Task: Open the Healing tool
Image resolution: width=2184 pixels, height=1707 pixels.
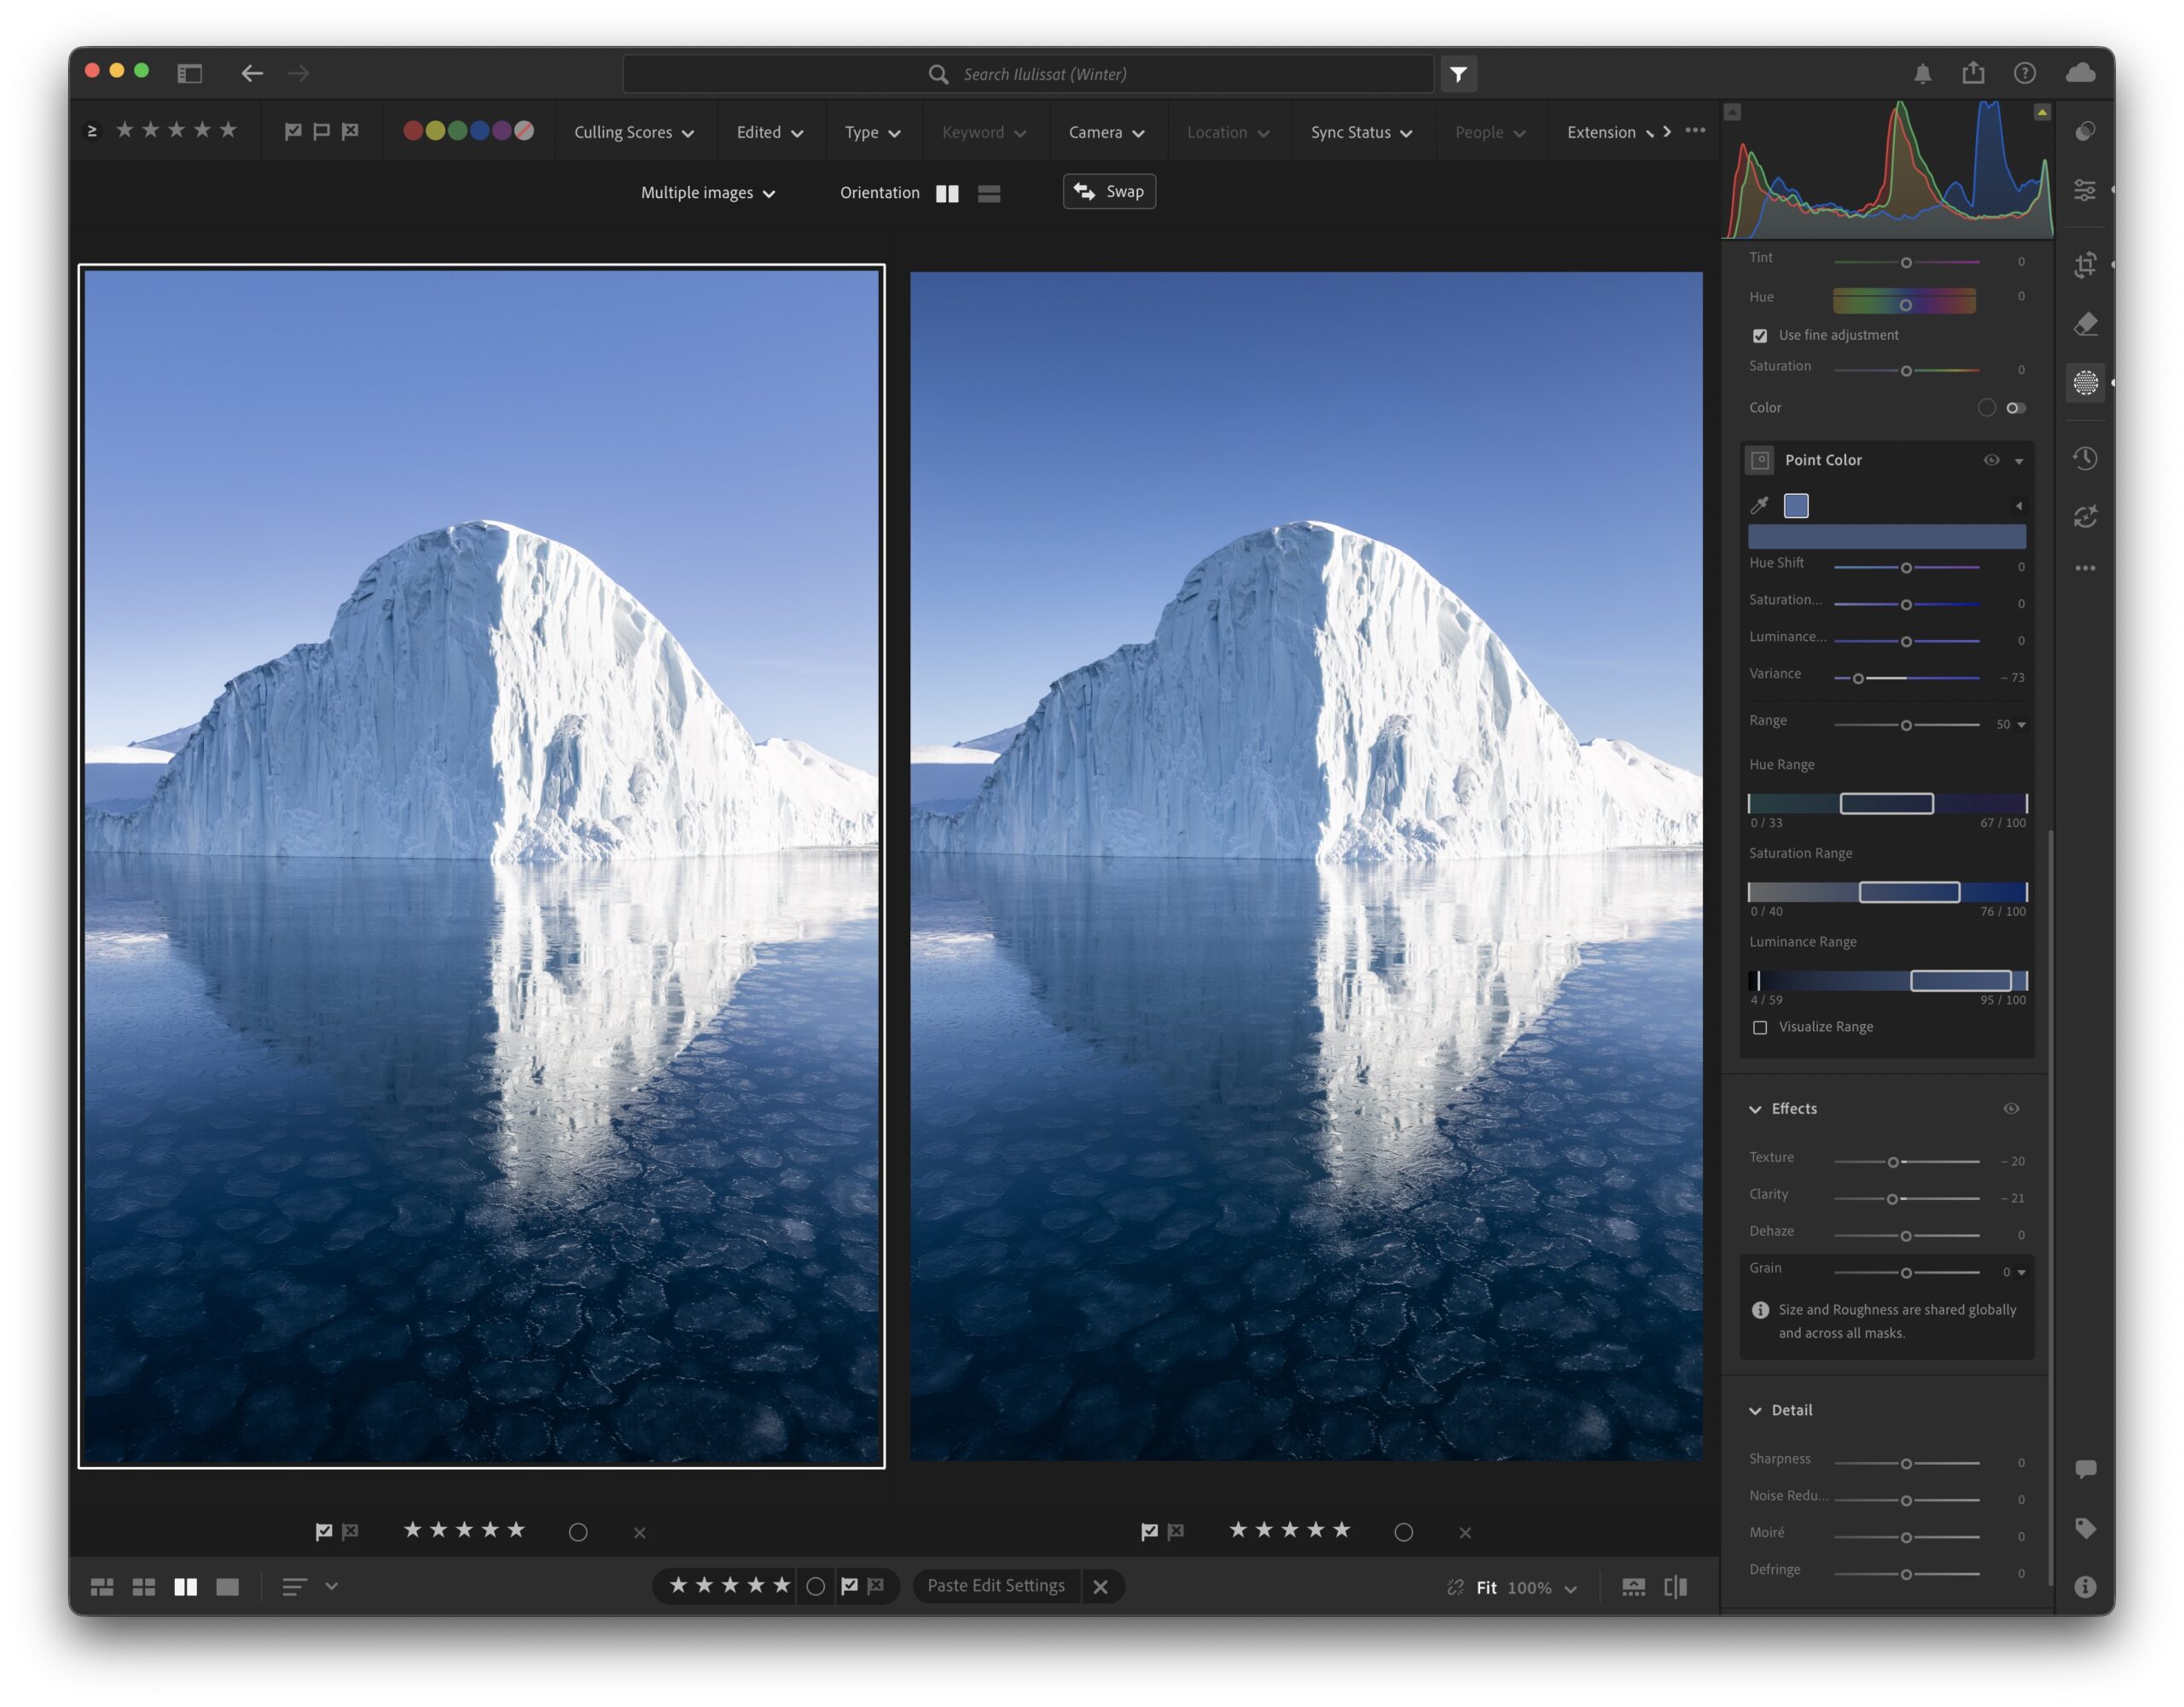Action: point(2086,322)
